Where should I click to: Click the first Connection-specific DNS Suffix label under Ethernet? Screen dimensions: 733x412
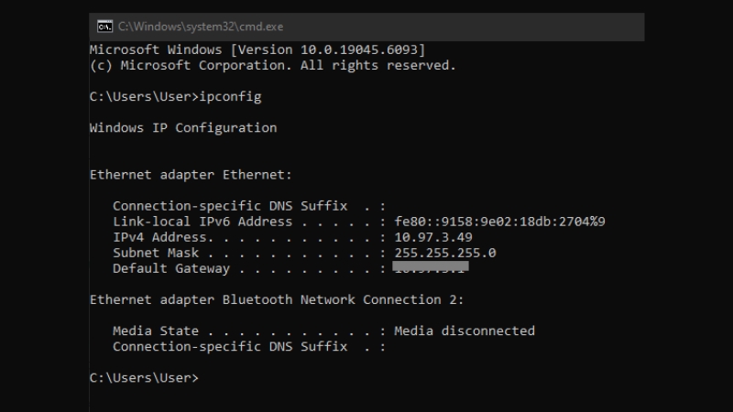click(230, 206)
